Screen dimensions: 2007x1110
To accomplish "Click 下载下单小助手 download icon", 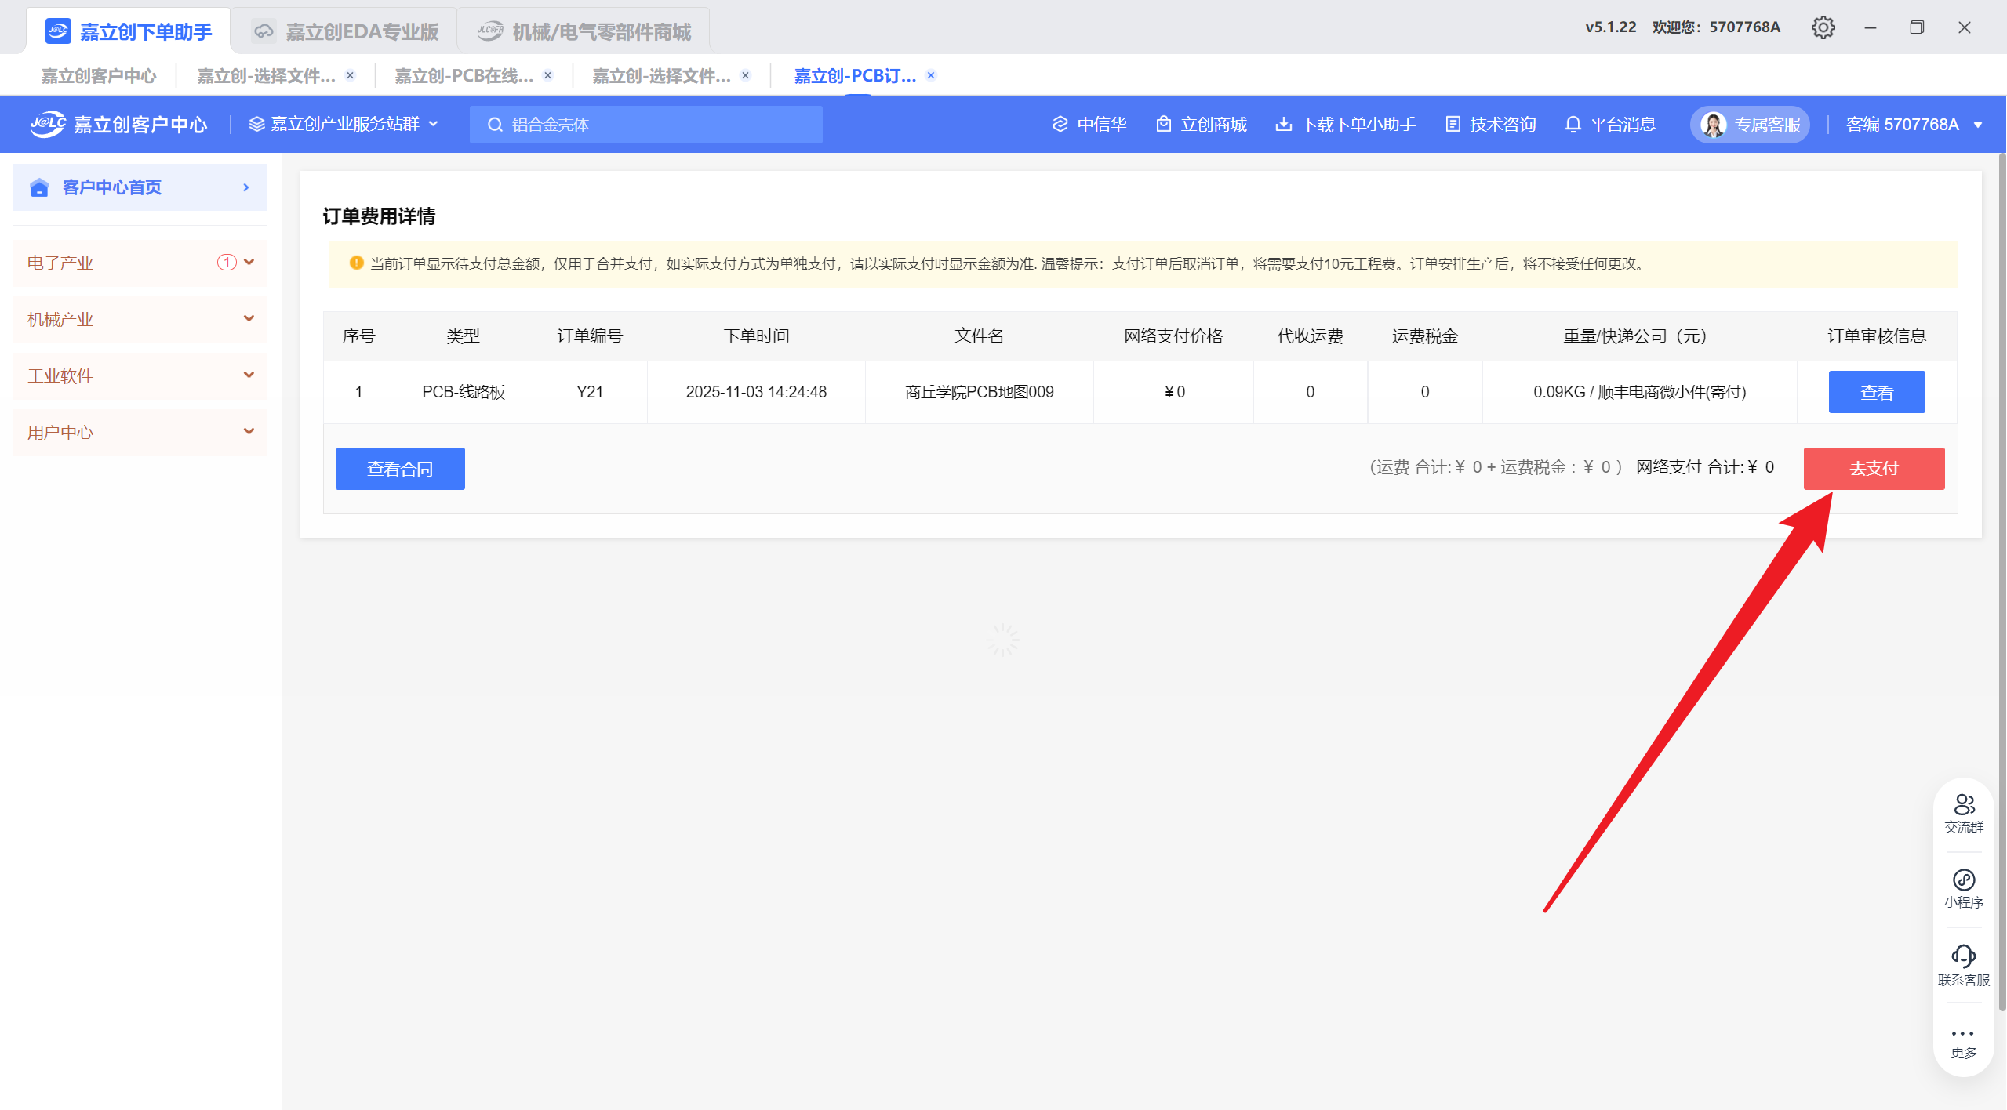I will click(x=1283, y=125).
